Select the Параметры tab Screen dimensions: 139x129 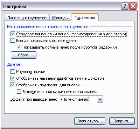tap(85, 17)
